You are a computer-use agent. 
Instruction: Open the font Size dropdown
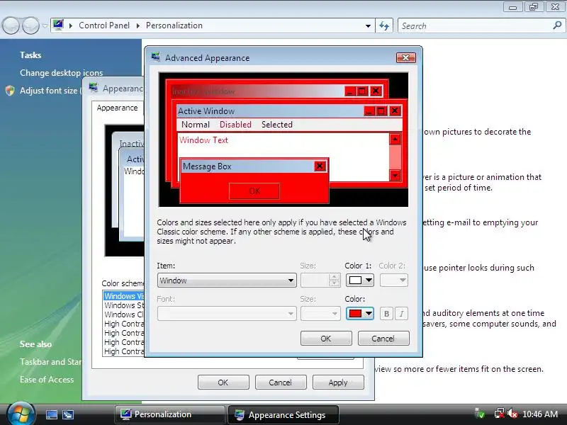(x=320, y=314)
